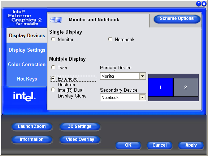Choose the Twin multiple display mode
This screenshot has height=156, width=208.
(x=53, y=67)
